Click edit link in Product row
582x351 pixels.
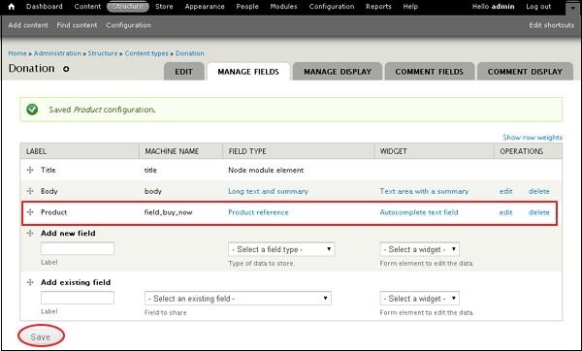[x=506, y=212]
